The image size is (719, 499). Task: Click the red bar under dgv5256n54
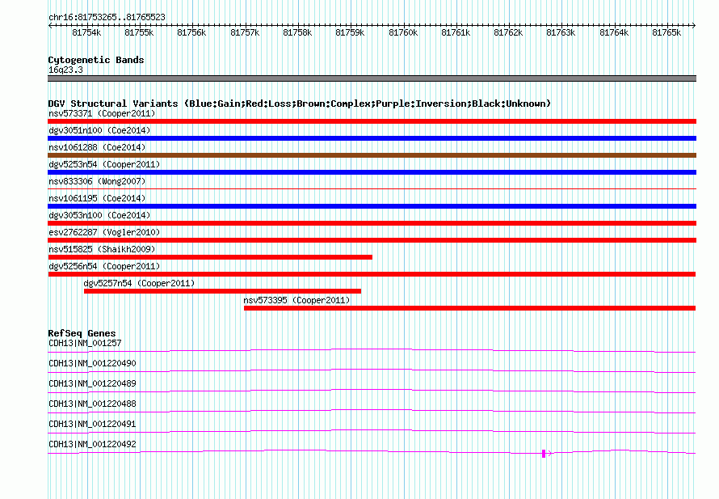click(x=372, y=274)
